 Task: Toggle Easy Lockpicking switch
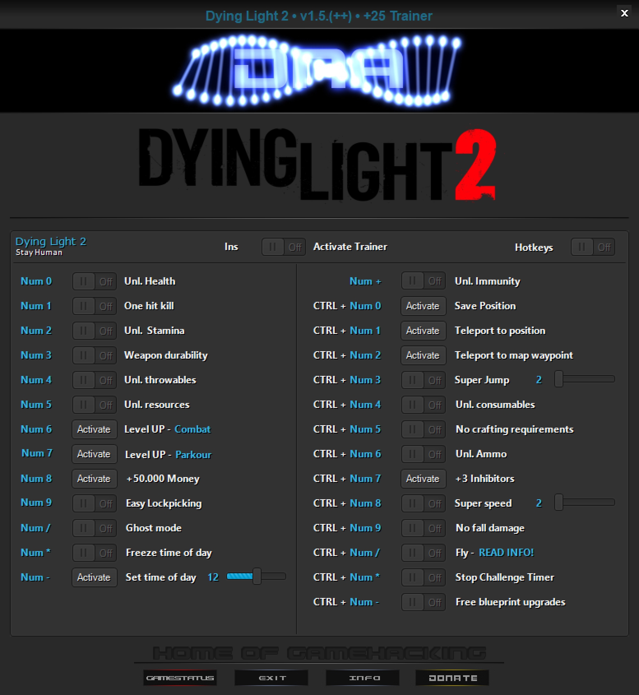click(x=95, y=504)
